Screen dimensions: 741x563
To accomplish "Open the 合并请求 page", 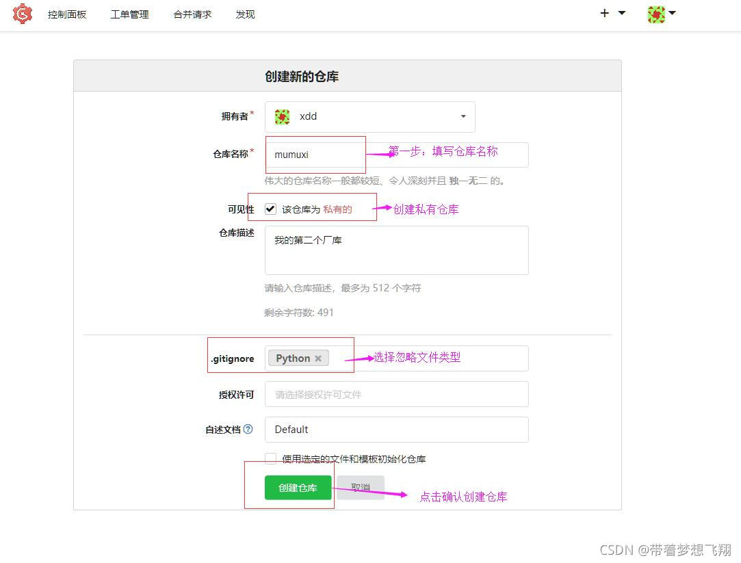I will pos(192,14).
